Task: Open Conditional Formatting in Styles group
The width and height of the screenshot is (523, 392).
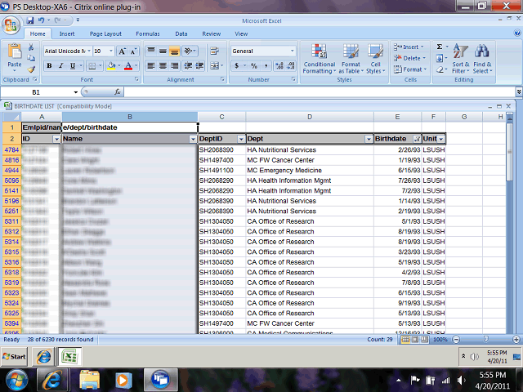Action: [319, 59]
